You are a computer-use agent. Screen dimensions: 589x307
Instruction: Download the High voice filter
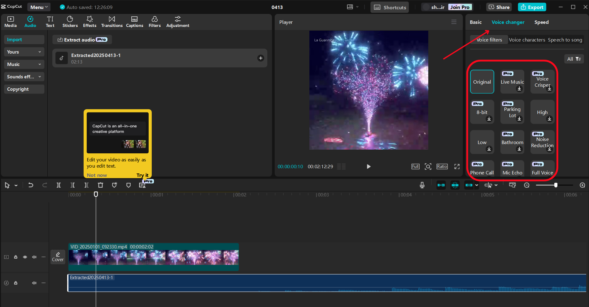[x=549, y=119]
